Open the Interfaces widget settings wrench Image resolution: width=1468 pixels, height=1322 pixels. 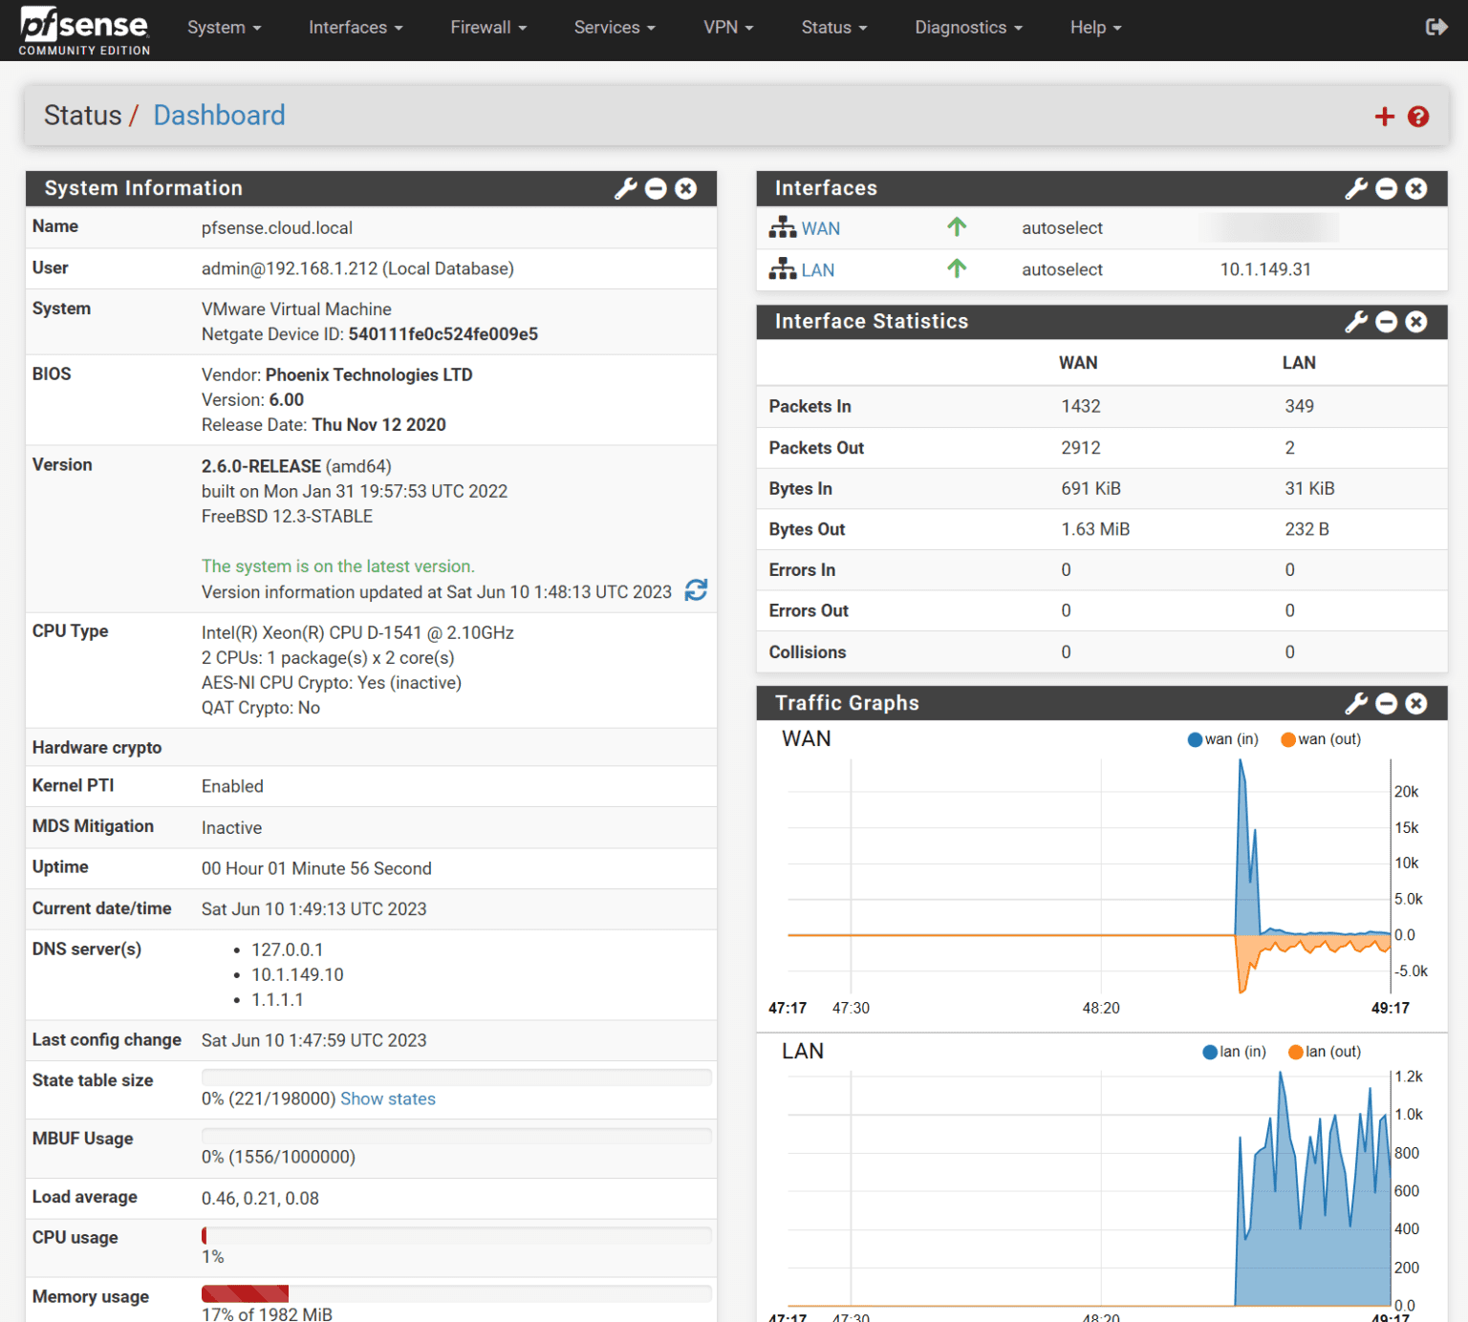[x=1356, y=188]
